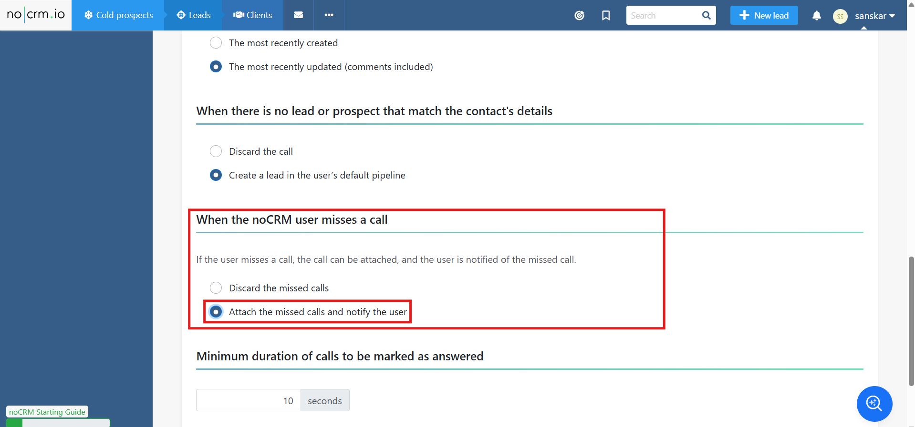Edit the minimum call duration field
This screenshot has width=915, height=427.
(249, 400)
